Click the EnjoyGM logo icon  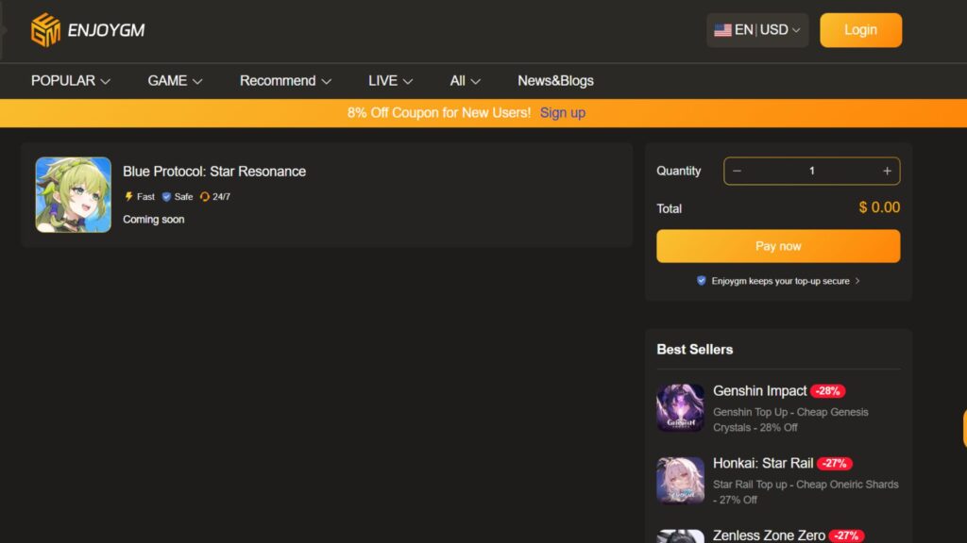[45, 30]
